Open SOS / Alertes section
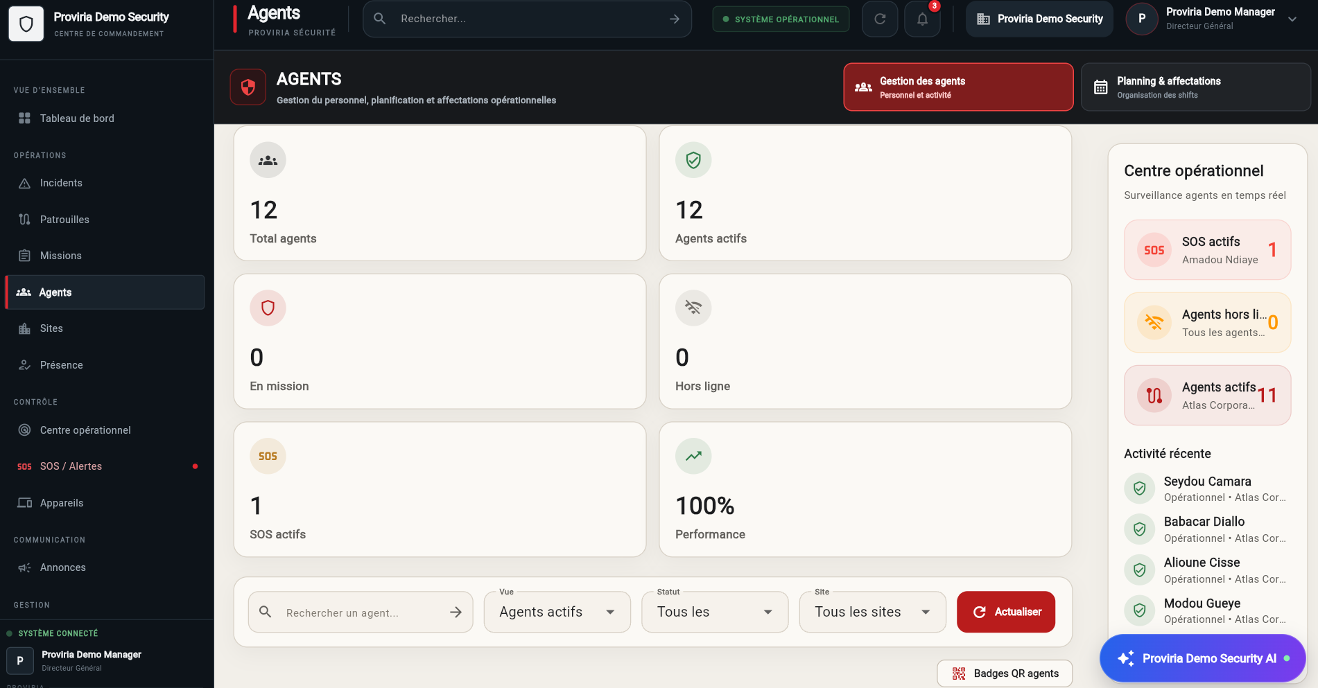The height and width of the screenshot is (688, 1318). [x=105, y=466]
